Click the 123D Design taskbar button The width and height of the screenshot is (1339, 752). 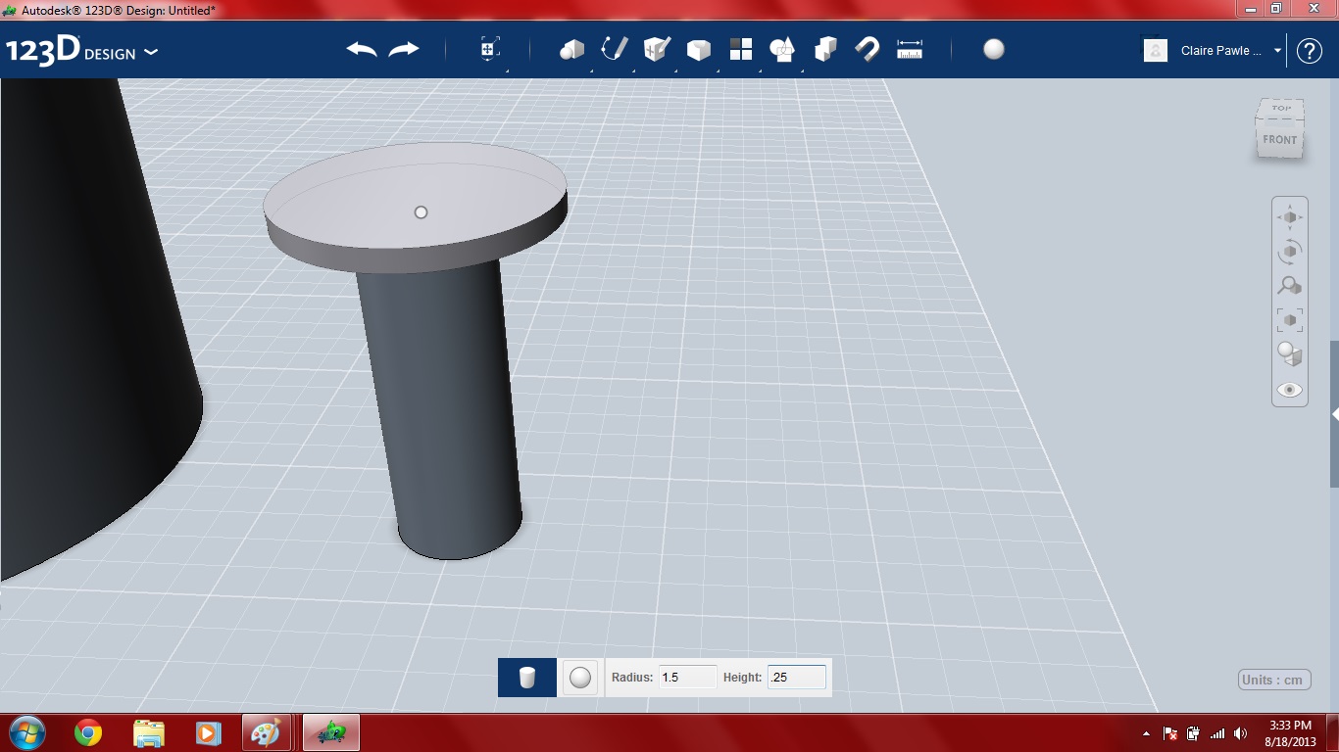pyautogui.click(x=331, y=732)
